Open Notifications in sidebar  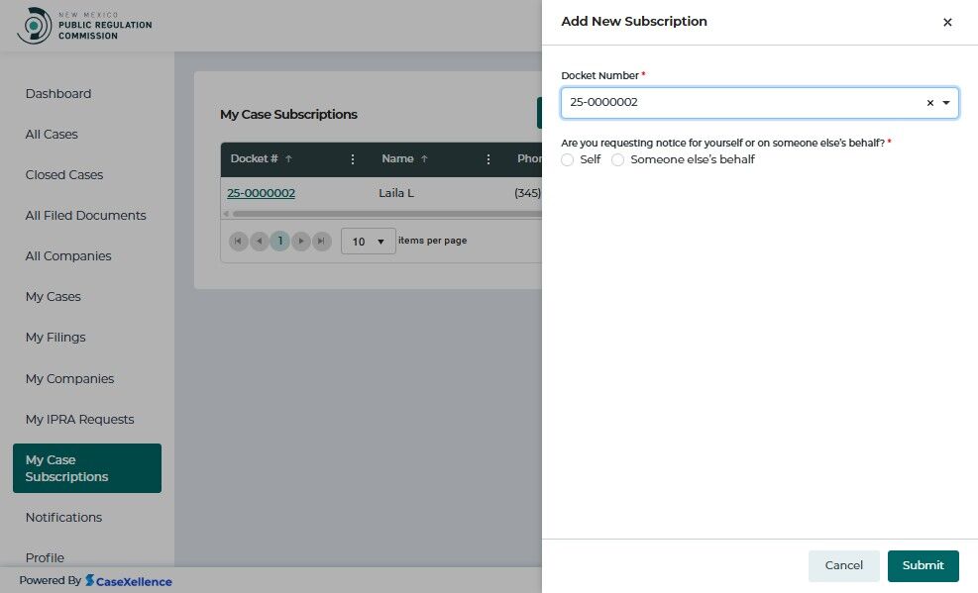[x=63, y=517]
